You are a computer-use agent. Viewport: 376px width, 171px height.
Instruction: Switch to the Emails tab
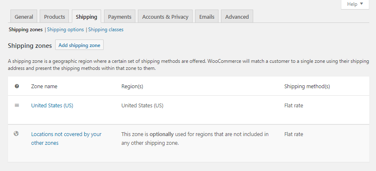click(207, 17)
